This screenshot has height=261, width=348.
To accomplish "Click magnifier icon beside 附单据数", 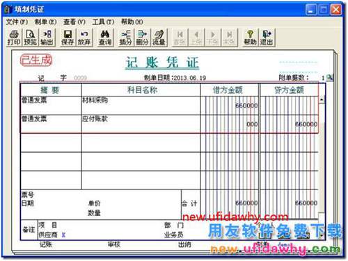I will 329,78.
